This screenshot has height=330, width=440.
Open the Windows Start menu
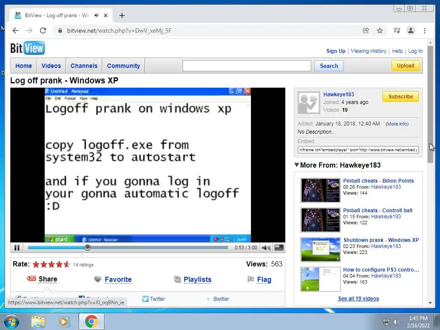[x=11, y=321]
